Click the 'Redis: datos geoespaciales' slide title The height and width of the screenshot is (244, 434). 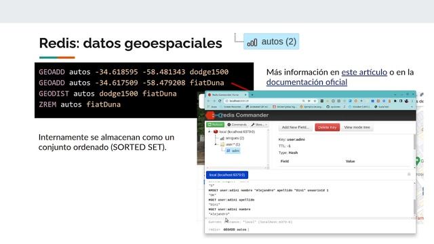[131, 43]
